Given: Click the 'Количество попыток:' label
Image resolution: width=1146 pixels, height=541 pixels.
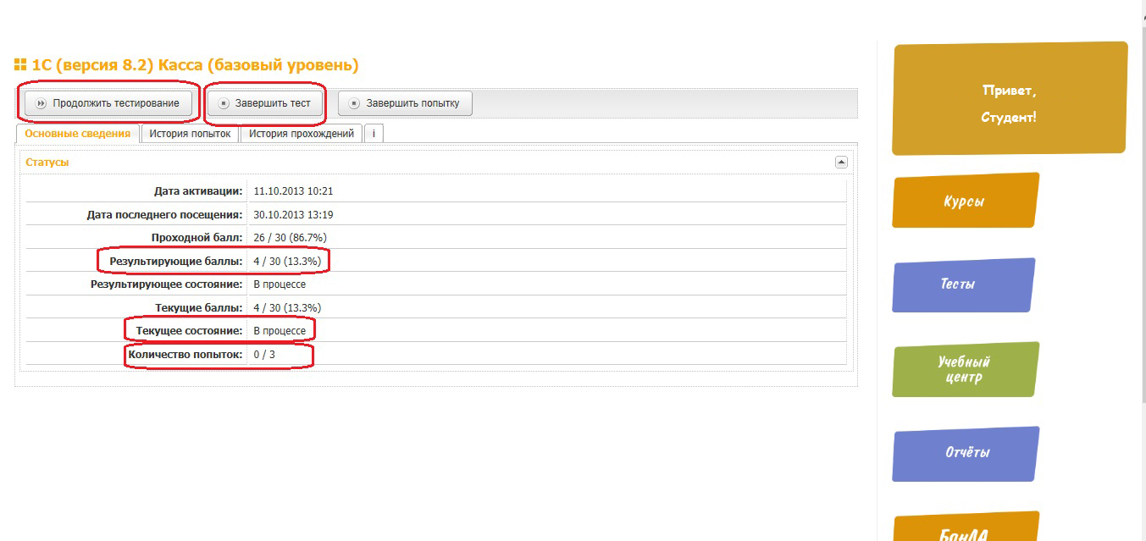Looking at the screenshot, I should (x=185, y=354).
